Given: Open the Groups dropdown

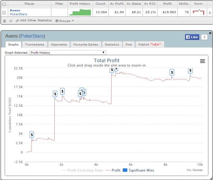Looking at the screenshot, I should tap(65, 21).
